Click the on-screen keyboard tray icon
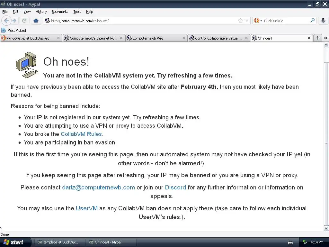Image resolution: width=329 pixels, height=247 pixels. click(290, 242)
